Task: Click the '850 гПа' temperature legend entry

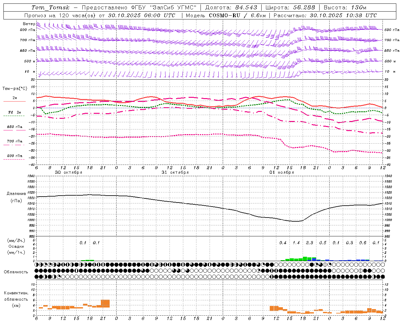Action: 15,127
